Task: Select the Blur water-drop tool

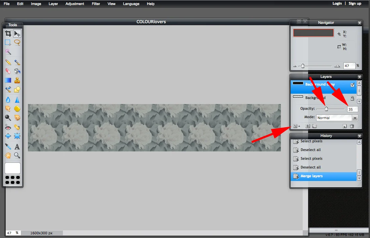Action: 8,100
